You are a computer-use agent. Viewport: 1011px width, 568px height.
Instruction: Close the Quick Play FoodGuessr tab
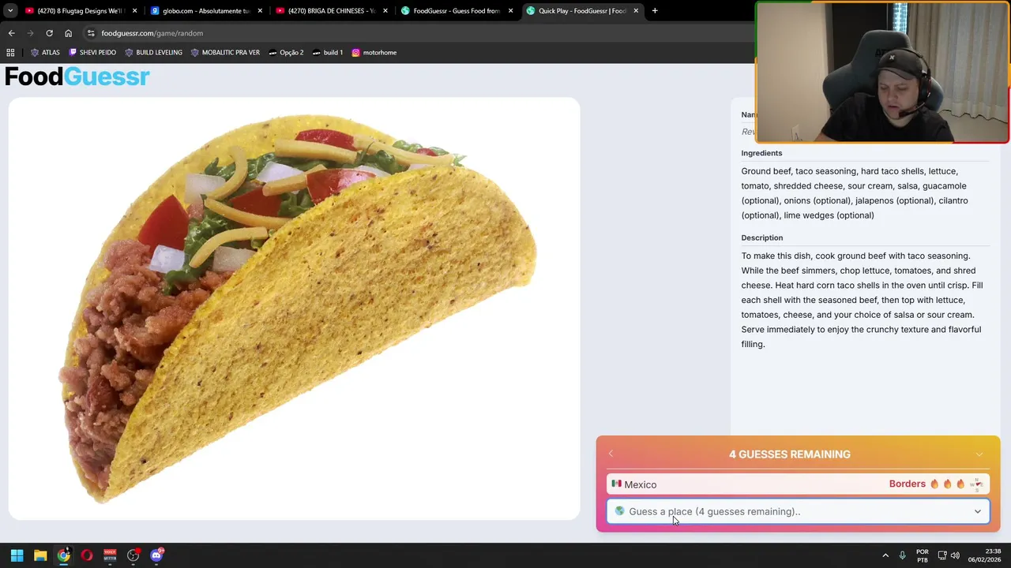pos(636,11)
